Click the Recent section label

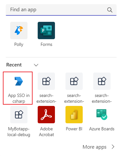coord(14,65)
